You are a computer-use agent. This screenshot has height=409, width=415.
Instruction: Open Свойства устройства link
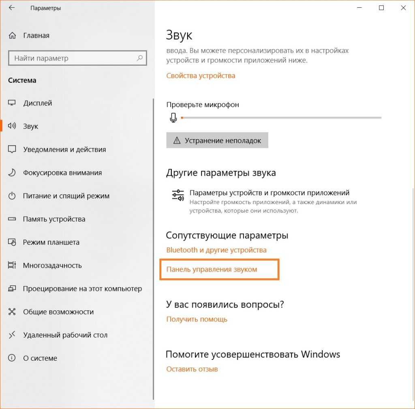tap(201, 76)
